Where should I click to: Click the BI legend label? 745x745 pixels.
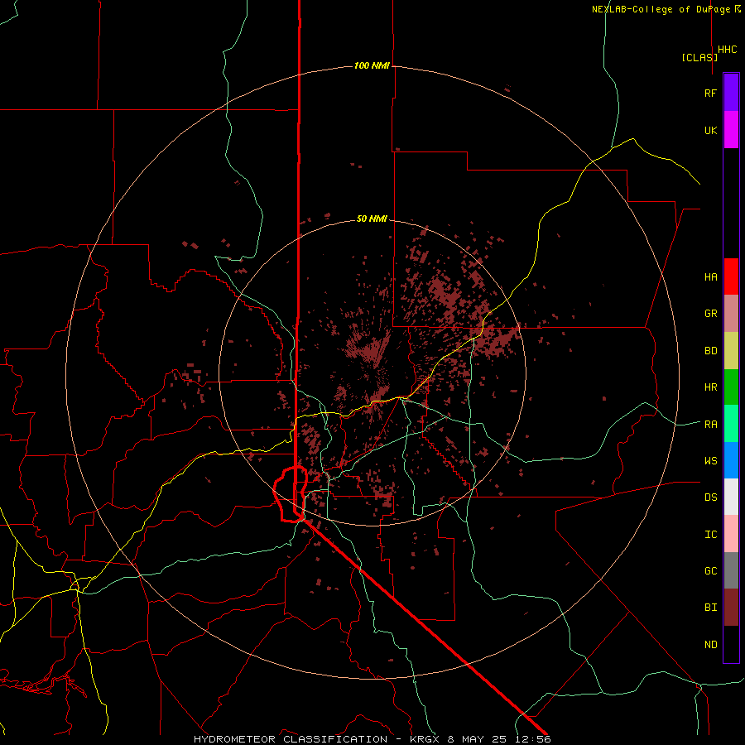click(x=710, y=608)
